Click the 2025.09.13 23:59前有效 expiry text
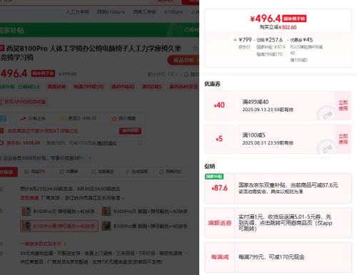Viewport: 357px width, 275px height. (x=268, y=110)
